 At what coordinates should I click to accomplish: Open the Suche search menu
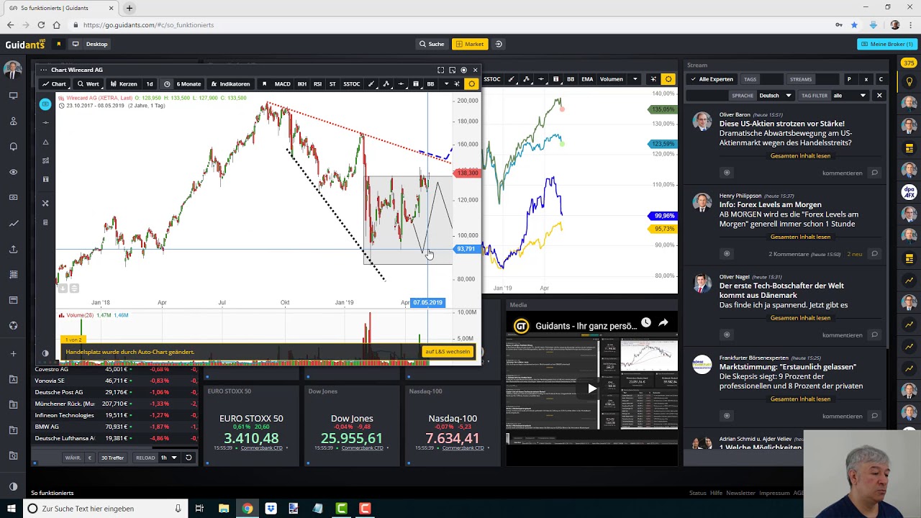point(432,44)
